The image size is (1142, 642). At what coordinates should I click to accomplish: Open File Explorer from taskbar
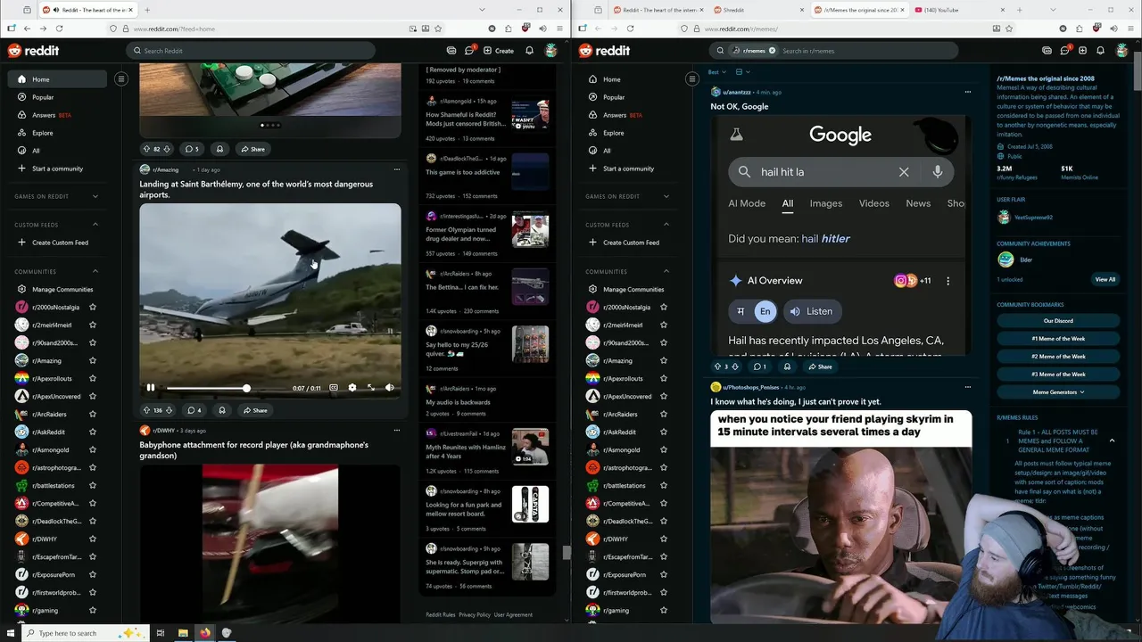click(183, 633)
